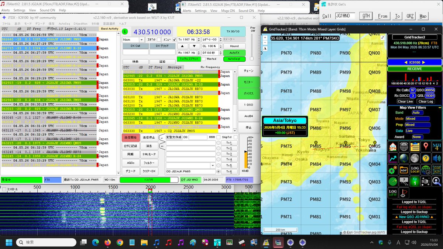Click the green radar icon
This screenshot has width=443, height=249.
click(393, 181)
